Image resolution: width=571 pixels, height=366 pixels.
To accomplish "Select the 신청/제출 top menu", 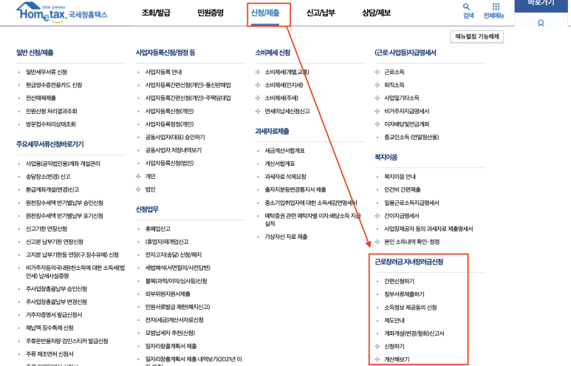I will [x=265, y=13].
